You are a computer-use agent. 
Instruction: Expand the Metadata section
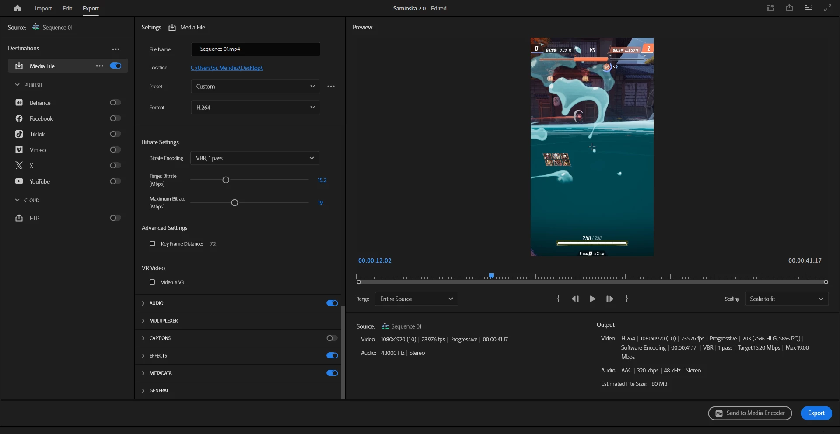(x=143, y=373)
